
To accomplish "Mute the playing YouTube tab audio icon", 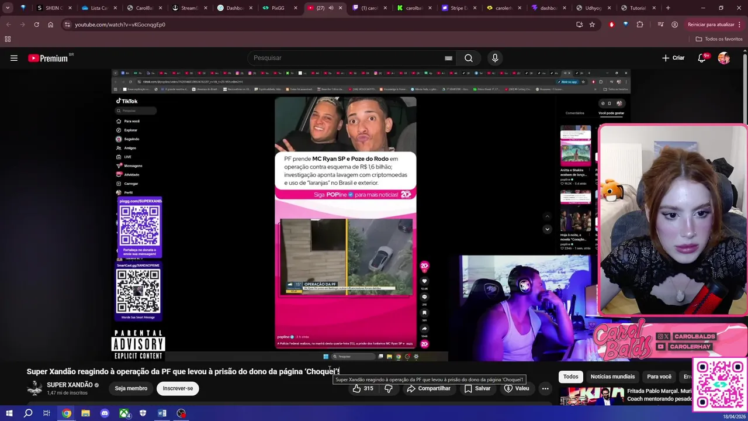I will [331, 8].
